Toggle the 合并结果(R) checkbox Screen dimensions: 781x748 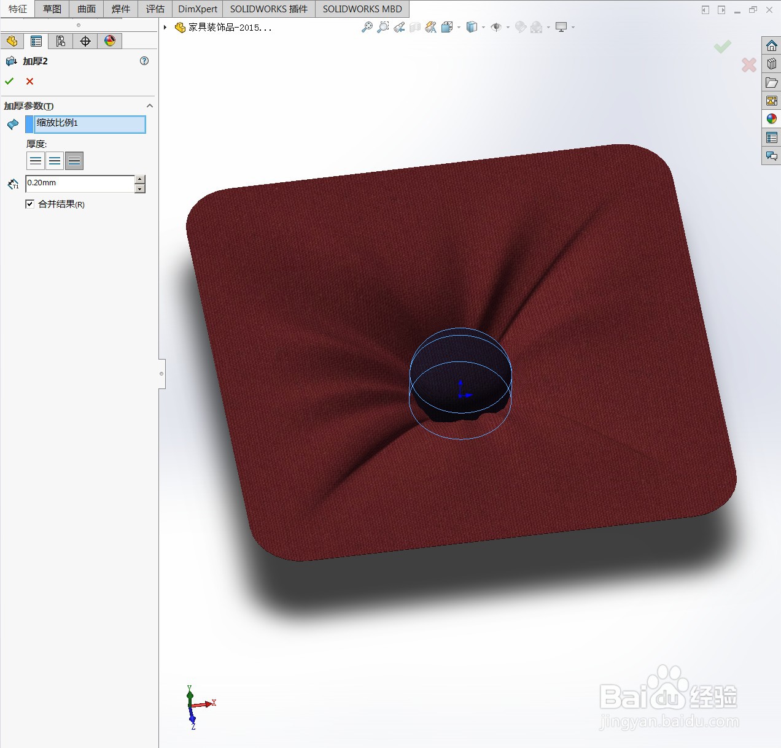tap(29, 204)
